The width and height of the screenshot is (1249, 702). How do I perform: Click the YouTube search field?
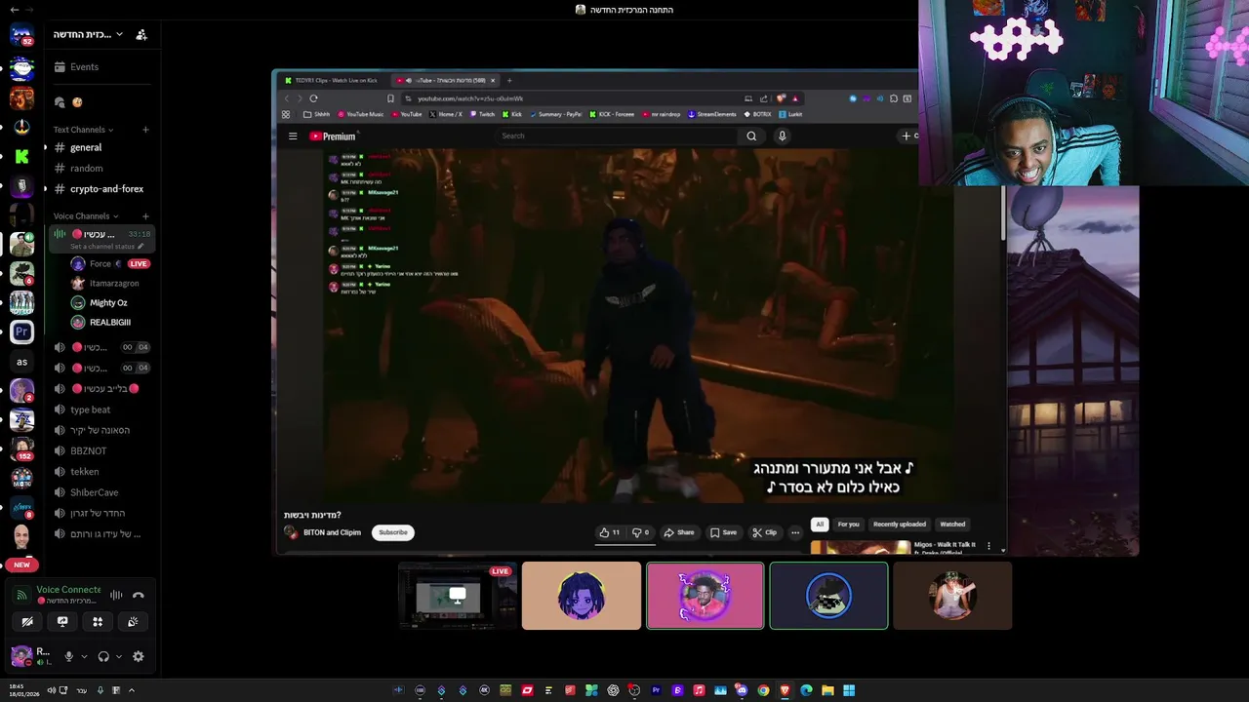617,136
